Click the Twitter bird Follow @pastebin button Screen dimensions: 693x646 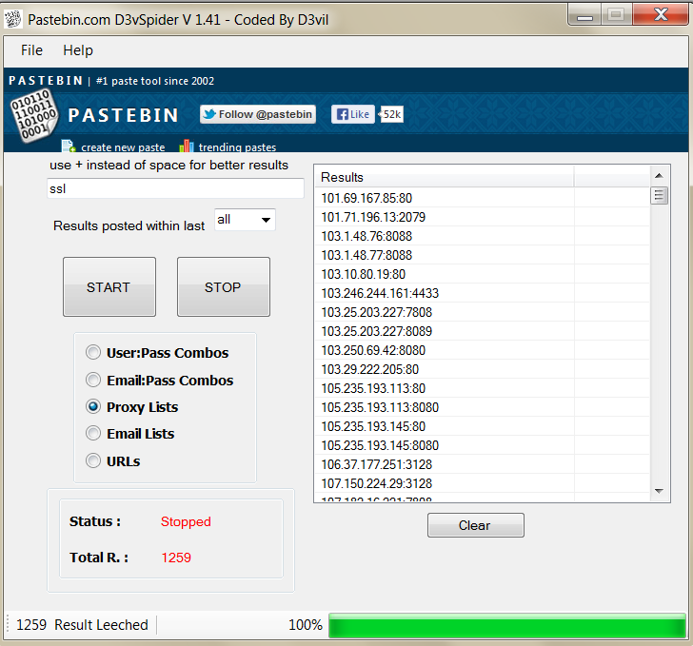click(x=258, y=114)
